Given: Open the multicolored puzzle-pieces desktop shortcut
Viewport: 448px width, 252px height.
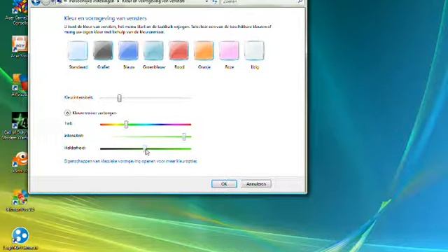Looking at the screenshot, I should (x=20, y=201).
